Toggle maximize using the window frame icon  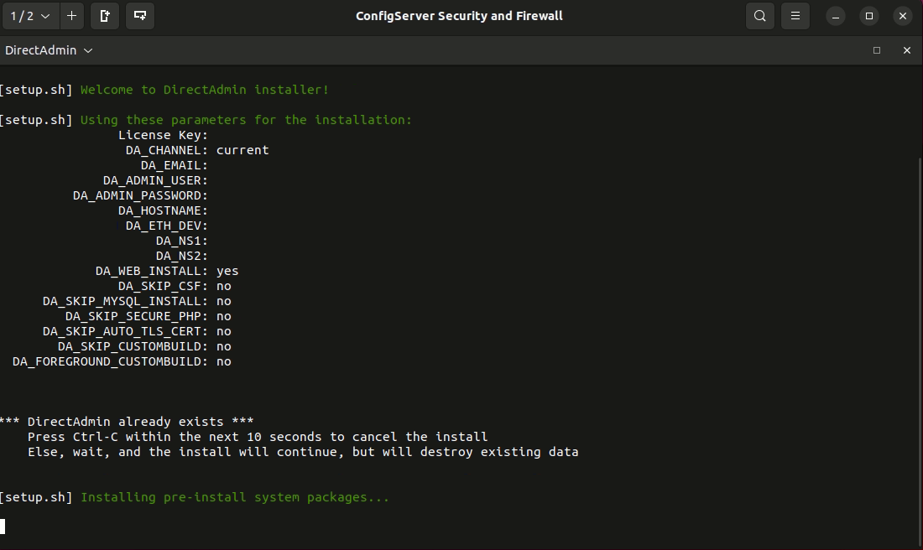point(868,16)
